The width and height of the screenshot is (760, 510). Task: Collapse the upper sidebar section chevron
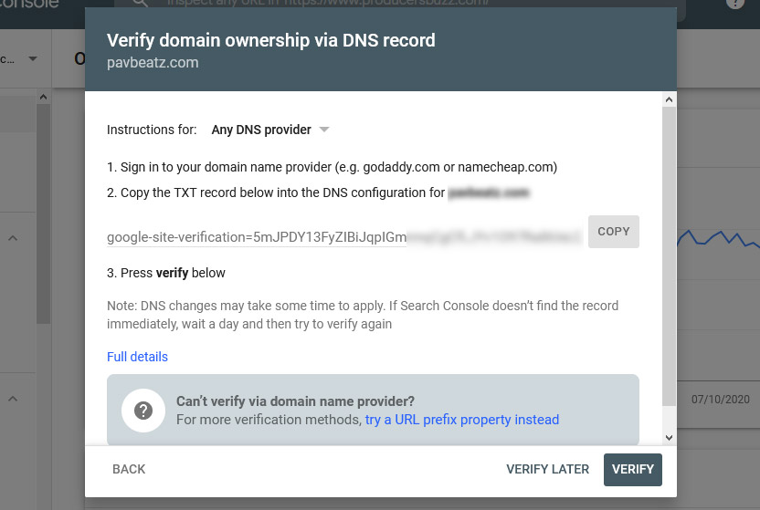[13, 238]
